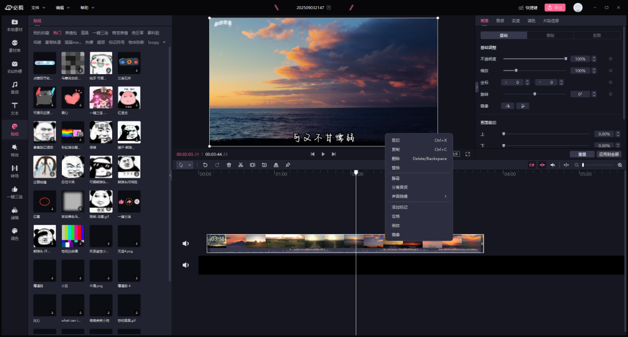Expand the sticker category list arrow

(x=164, y=42)
